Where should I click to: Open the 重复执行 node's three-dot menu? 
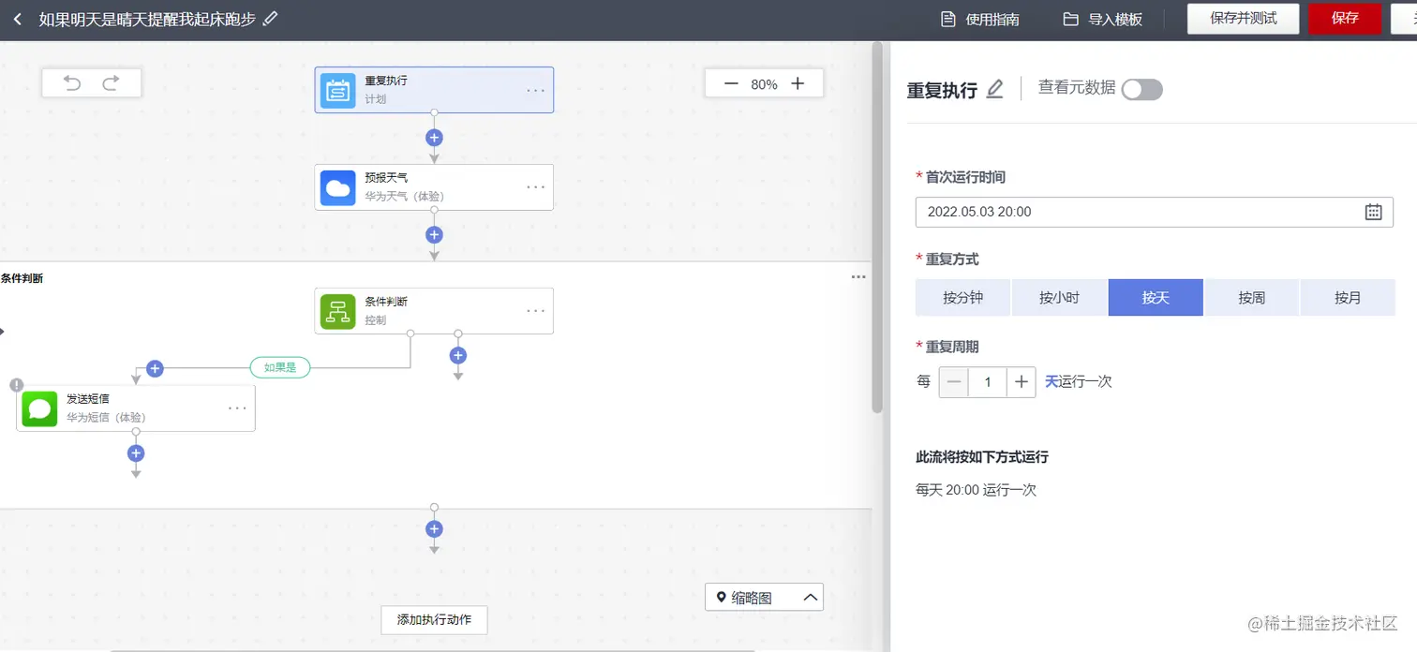point(535,91)
